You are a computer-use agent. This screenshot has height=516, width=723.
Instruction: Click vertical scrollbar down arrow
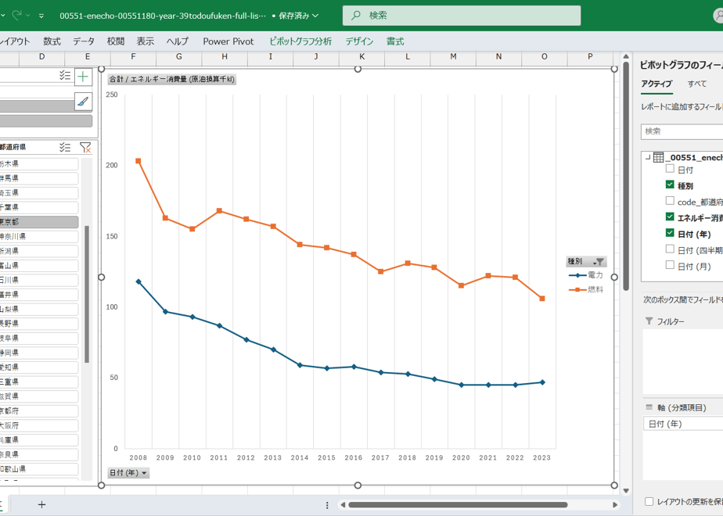pyautogui.click(x=626, y=490)
